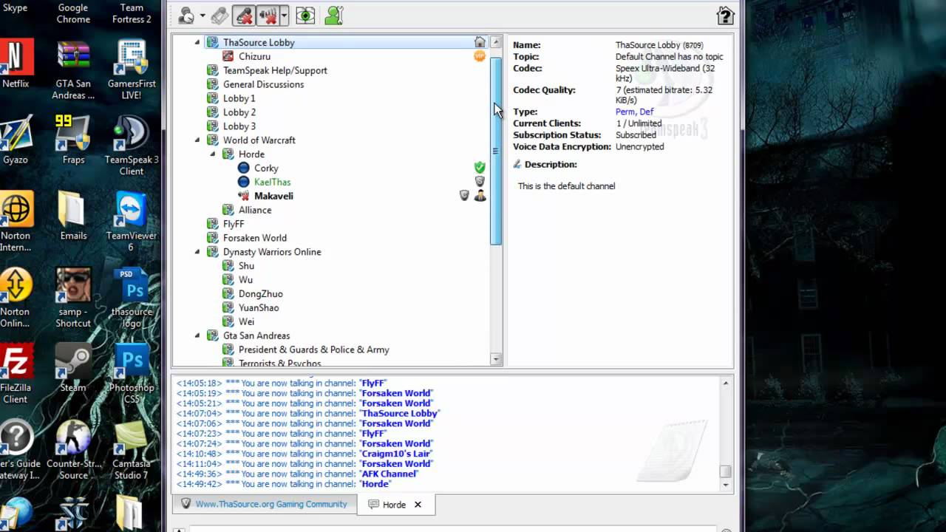Click Corky's green shield icon
The image size is (946, 532).
[480, 168]
